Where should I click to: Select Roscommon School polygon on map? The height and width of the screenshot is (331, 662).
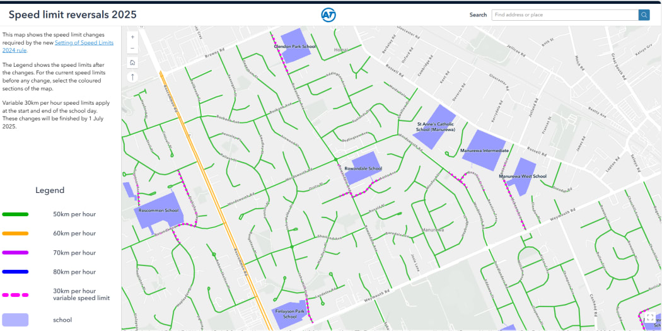(x=158, y=210)
